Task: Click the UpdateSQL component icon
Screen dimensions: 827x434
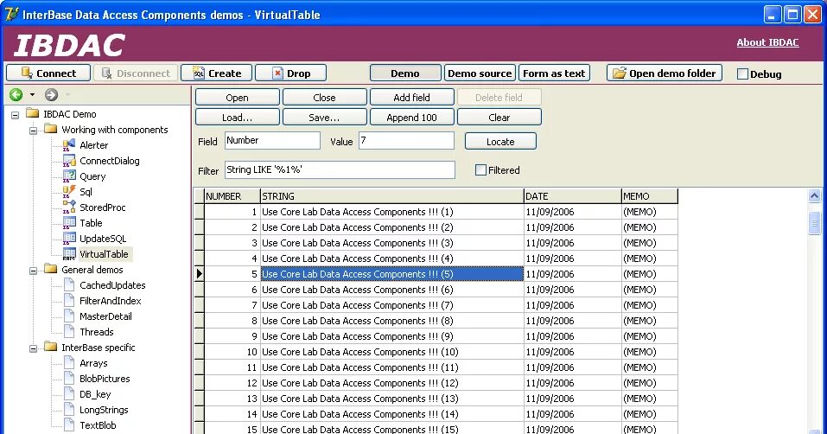Action: (x=69, y=239)
